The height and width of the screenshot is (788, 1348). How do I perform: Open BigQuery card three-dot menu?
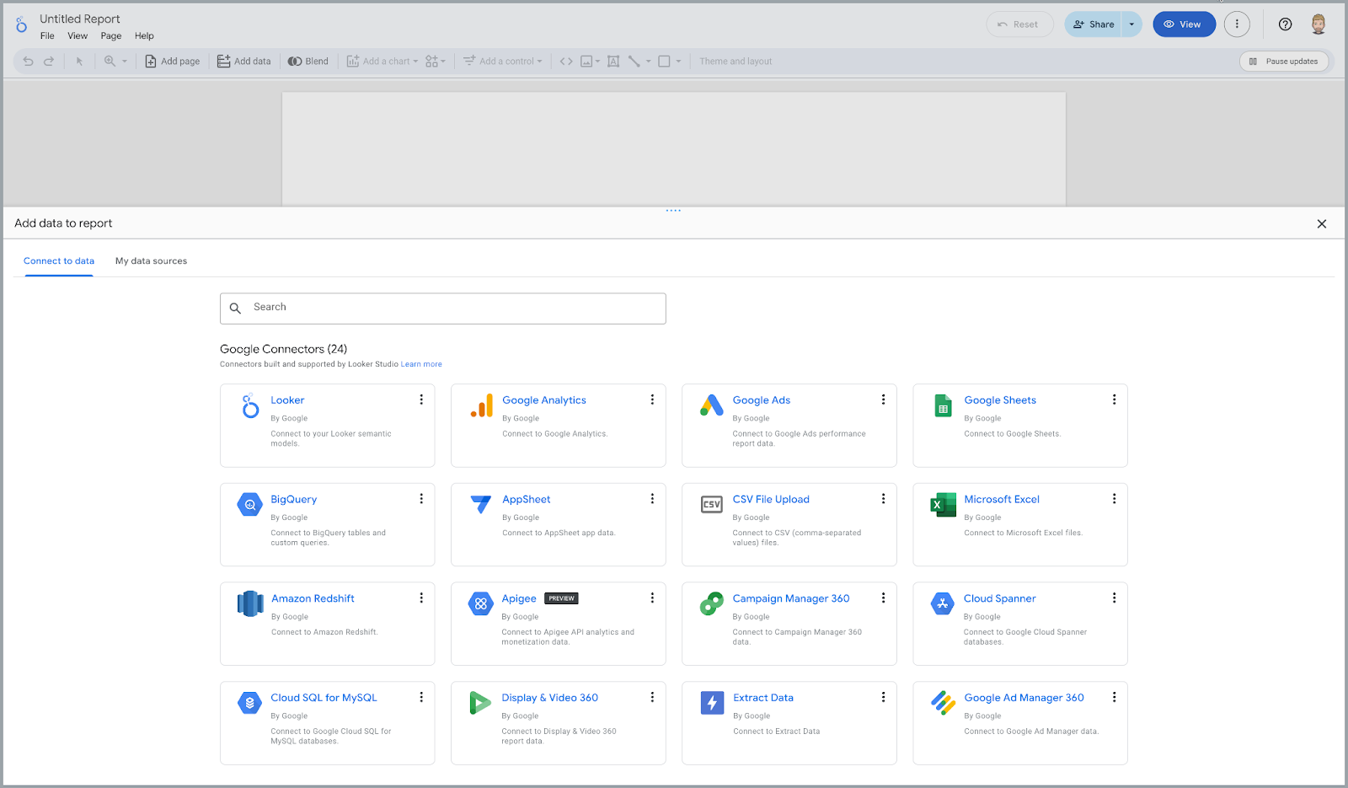[421, 499]
